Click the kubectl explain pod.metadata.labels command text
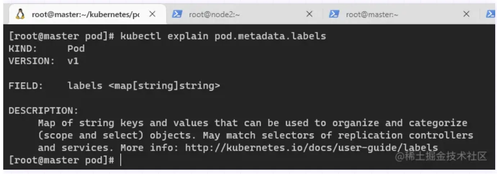Image resolution: width=497 pixels, height=174 pixels. point(223,36)
